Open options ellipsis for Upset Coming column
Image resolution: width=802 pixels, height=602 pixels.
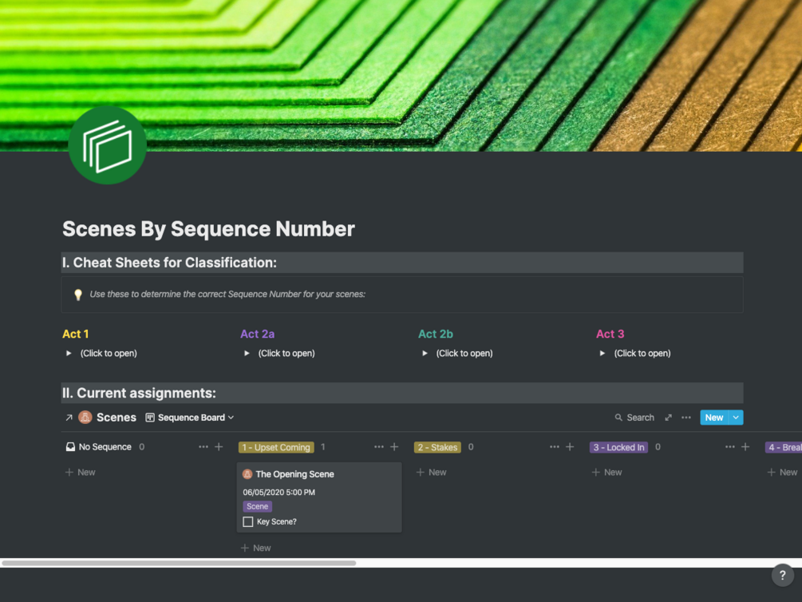tap(378, 447)
